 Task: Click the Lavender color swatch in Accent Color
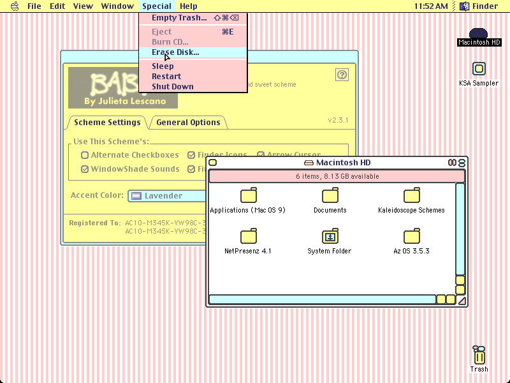tap(136, 196)
